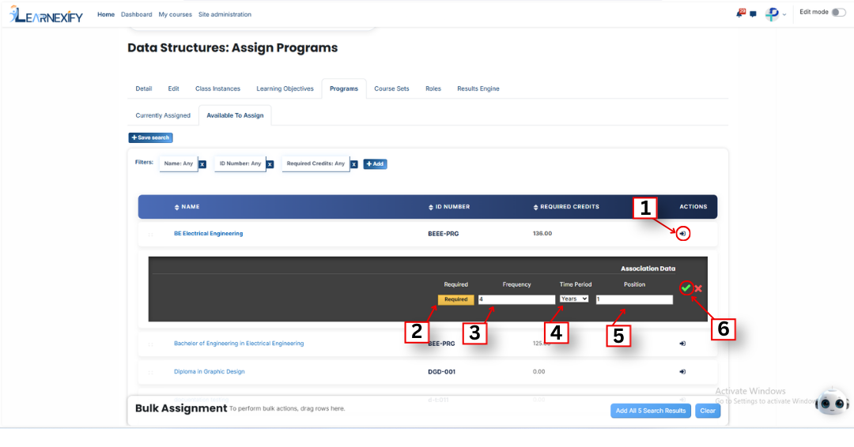Go to Home in top navigation
854x447 pixels.
pyautogui.click(x=106, y=15)
